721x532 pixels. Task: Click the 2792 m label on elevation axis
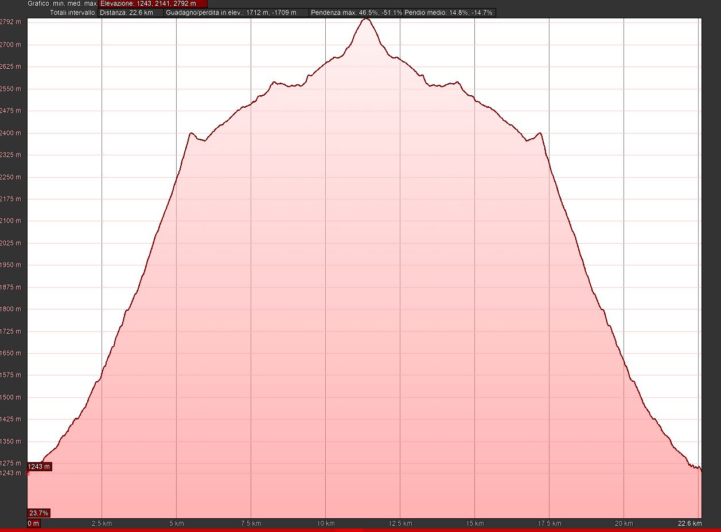(10, 22)
